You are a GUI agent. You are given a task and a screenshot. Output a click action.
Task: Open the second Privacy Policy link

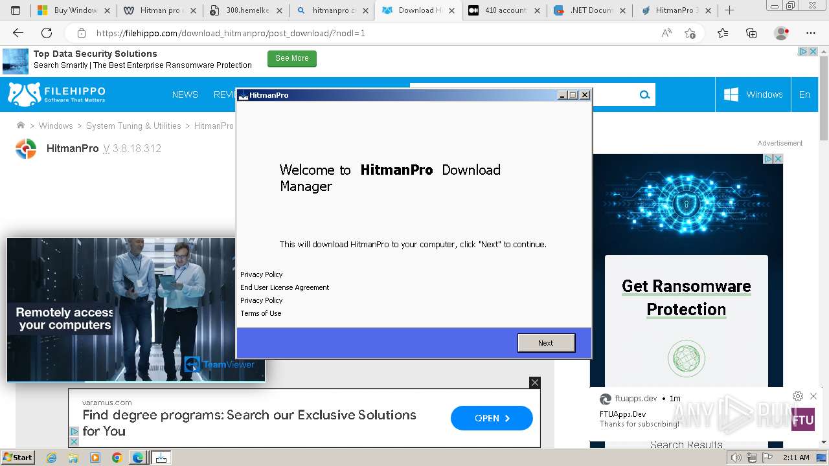(x=262, y=300)
